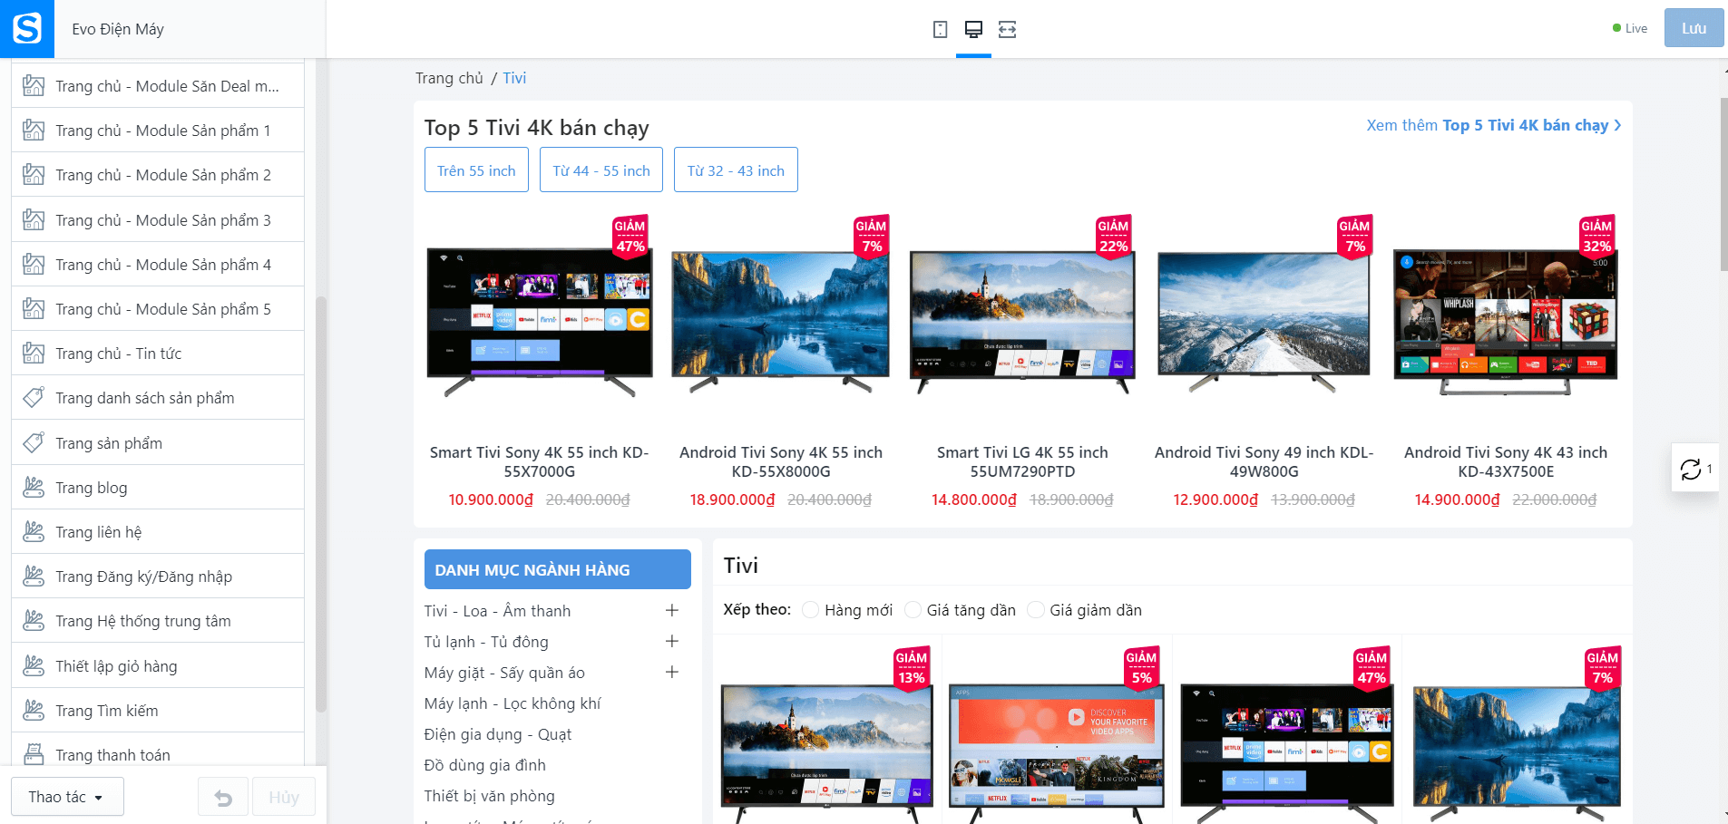This screenshot has height=824, width=1728.
Task: Select the Giá giảm dần sort option
Action: (x=1036, y=610)
